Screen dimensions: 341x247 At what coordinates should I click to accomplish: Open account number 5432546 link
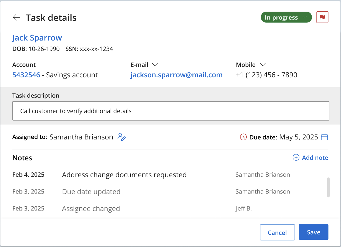(x=26, y=75)
